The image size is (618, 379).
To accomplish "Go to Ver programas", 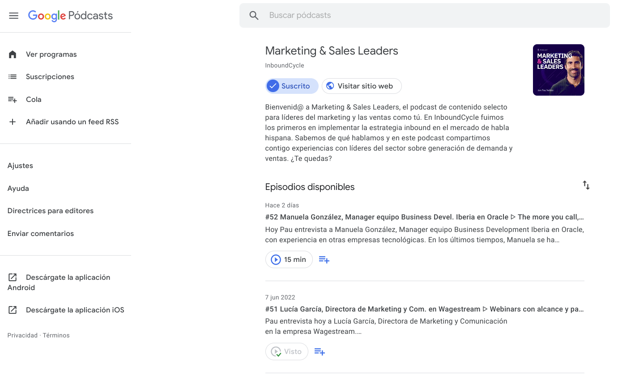I will pyautogui.click(x=51, y=55).
